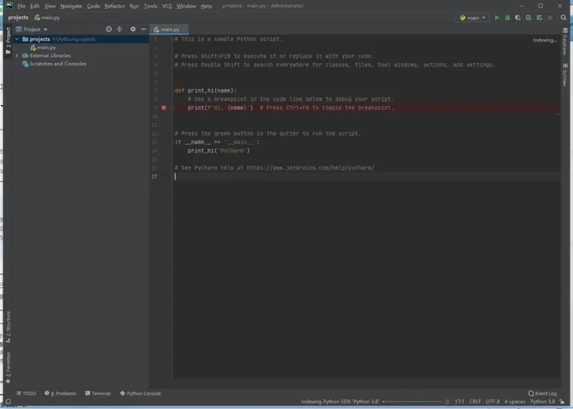
Task: Run main with coverage icon
Action: click(518, 18)
